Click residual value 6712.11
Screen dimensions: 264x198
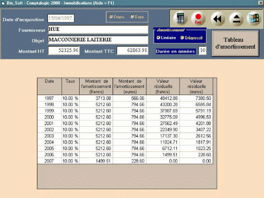click(x=163, y=148)
